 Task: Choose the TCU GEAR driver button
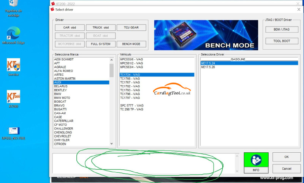click(x=131, y=28)
